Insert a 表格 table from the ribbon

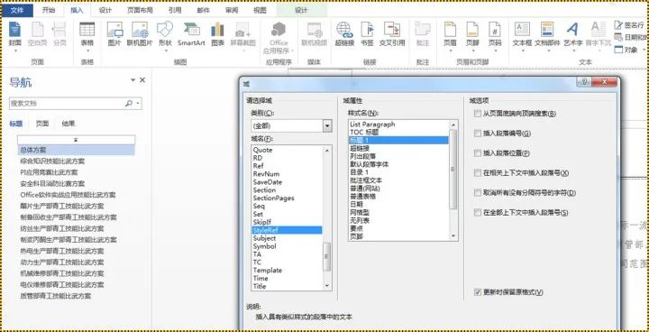87,30
